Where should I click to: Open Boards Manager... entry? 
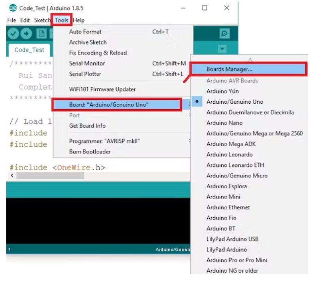pyautogui.click(x=248, y=69)
